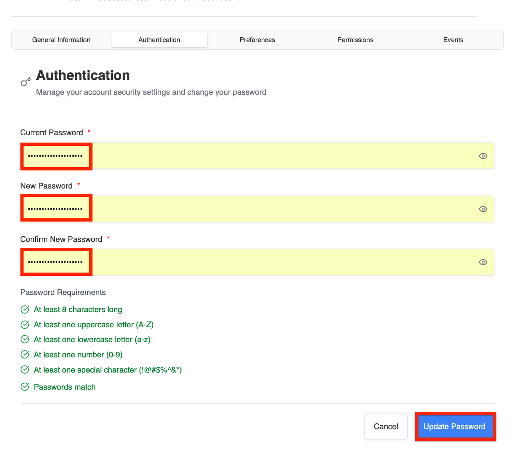This screenshot has height=456, width=529.
Task: Click the 'New Password' field label
Action: tap(46, 186)
